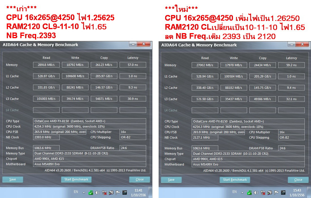Click Memory Copy value 26123 MB/s

pos(104,65)
